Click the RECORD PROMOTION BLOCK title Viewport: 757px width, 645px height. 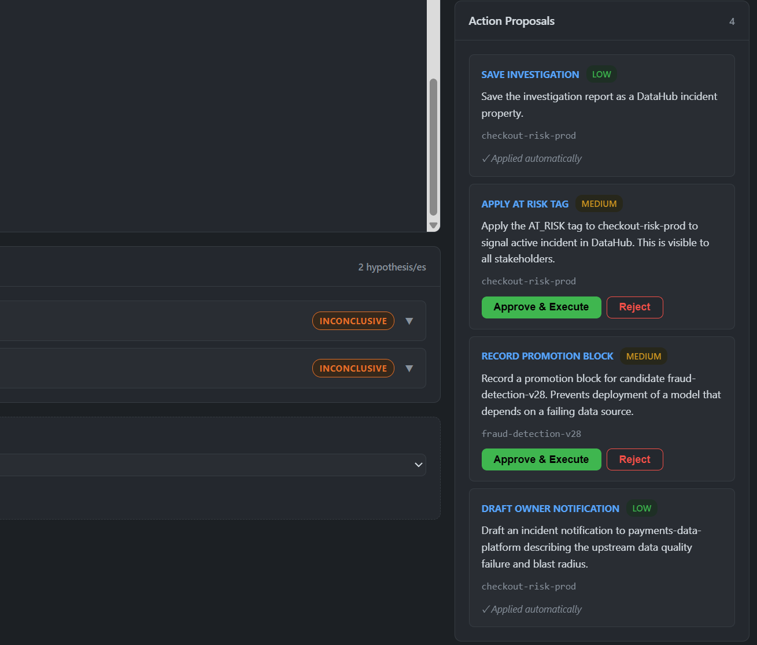(548, 356)
